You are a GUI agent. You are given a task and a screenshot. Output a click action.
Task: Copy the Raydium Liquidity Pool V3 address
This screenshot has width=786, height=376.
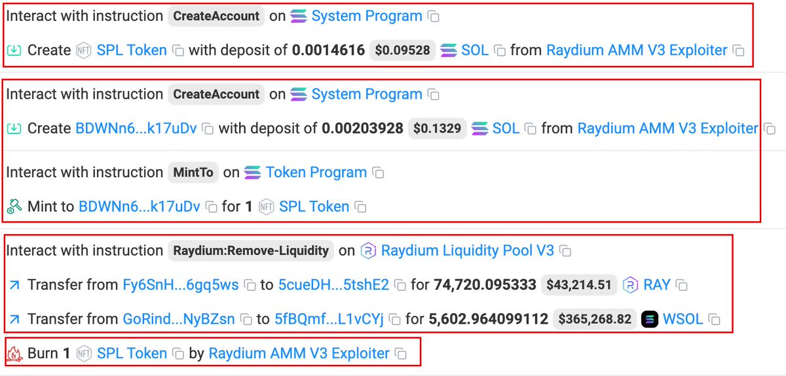[x=565, y=251]
